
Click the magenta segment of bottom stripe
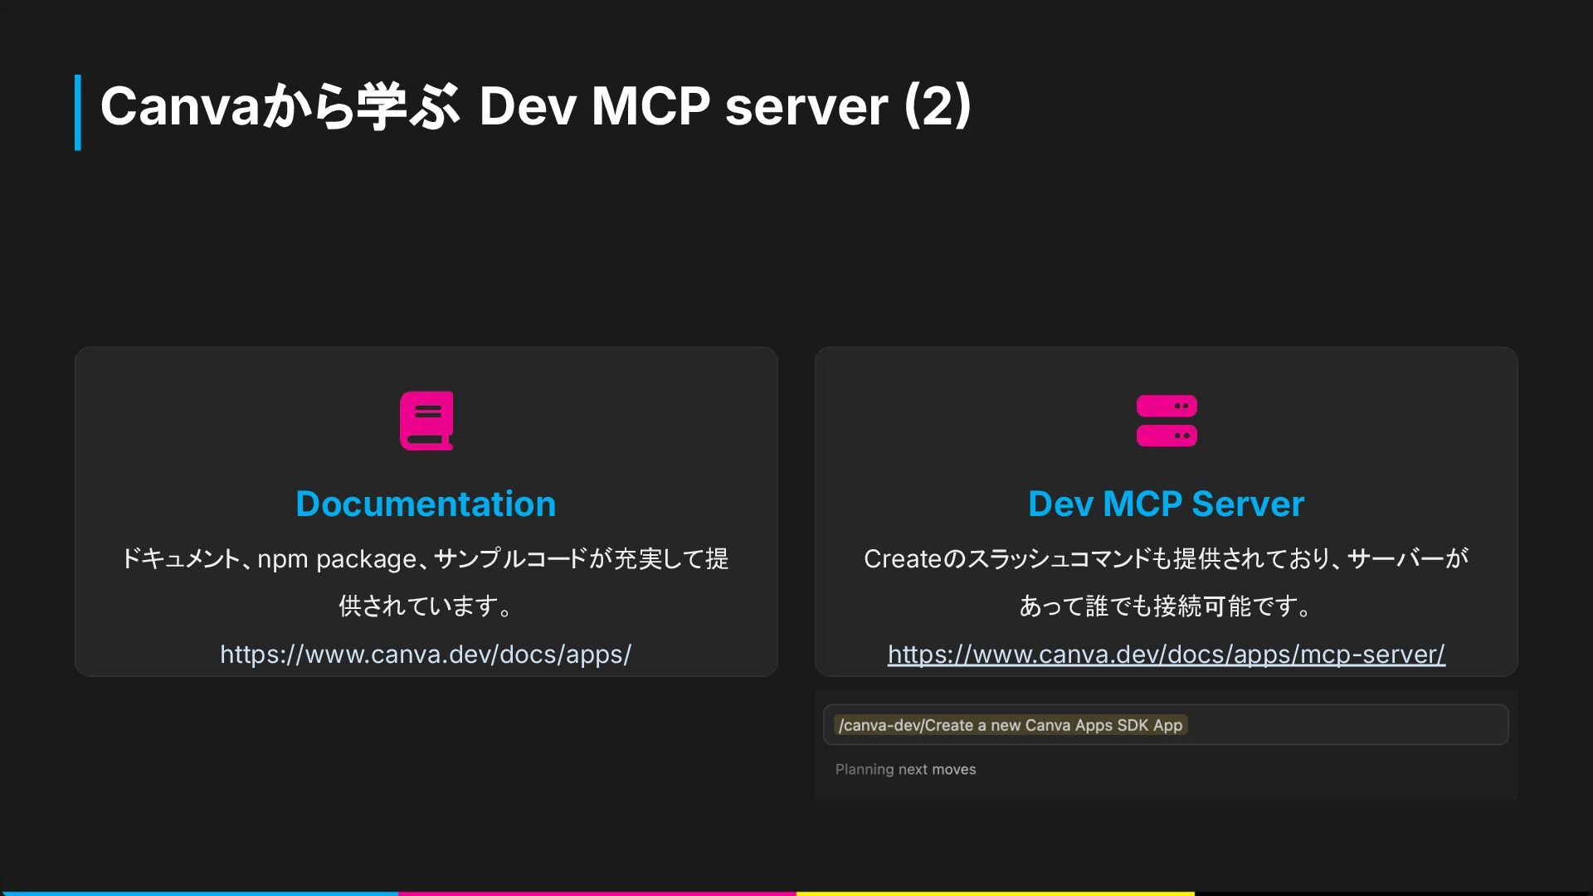point(597,893)
